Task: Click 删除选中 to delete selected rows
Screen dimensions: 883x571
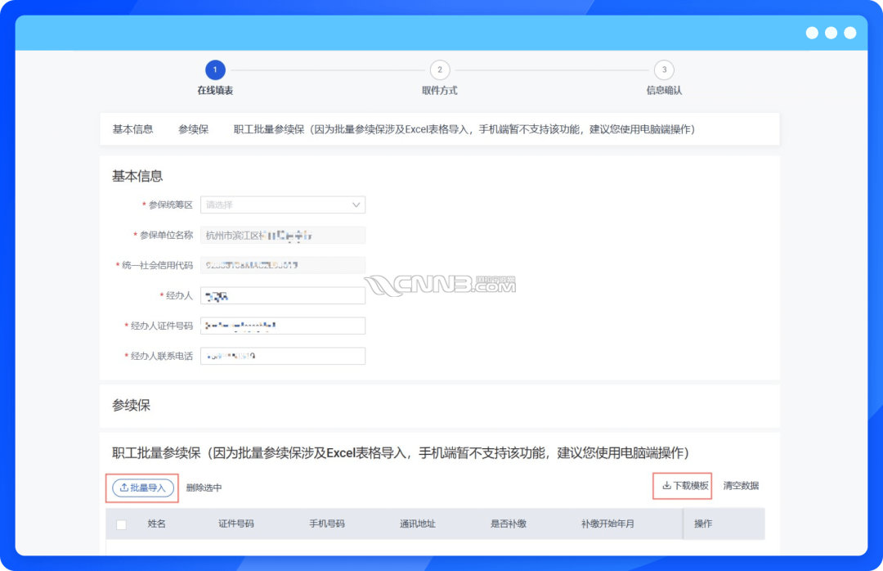Action: tap(204, 488)
